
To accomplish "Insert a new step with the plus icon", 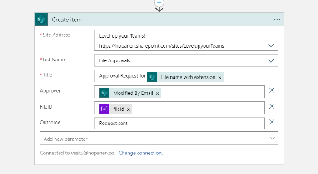I will click(x=159, y=3).
